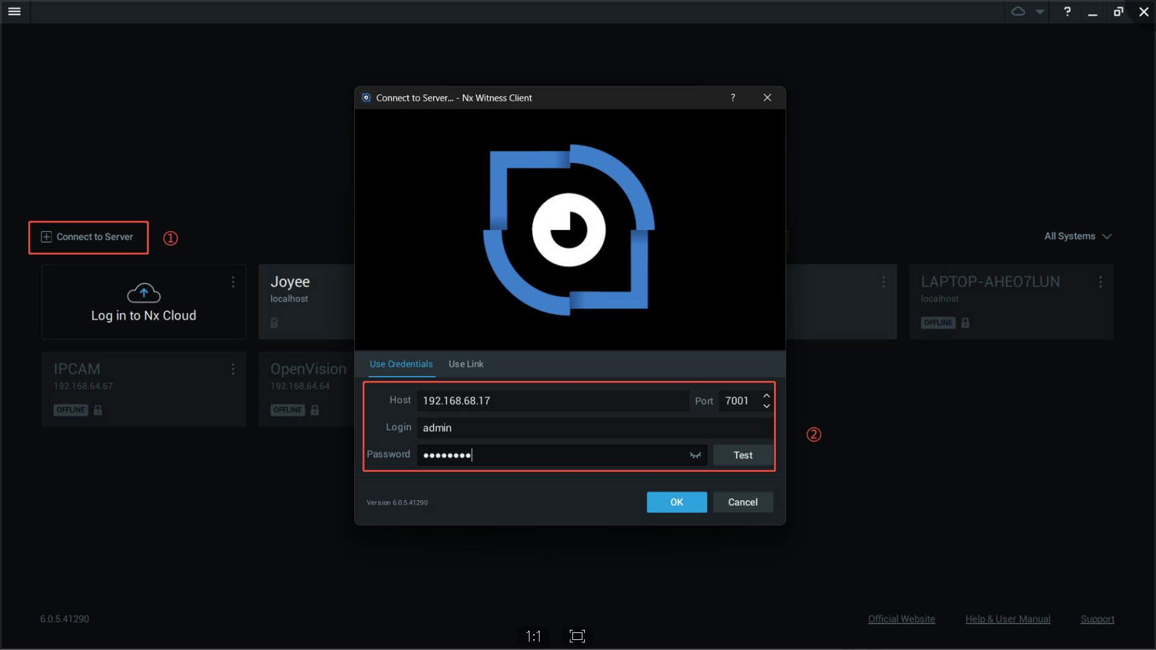The width and height of the screenshot is (1156, 650).
Task: Click the Nx Witness icon in dialog title bar
Action: point(366,98)
